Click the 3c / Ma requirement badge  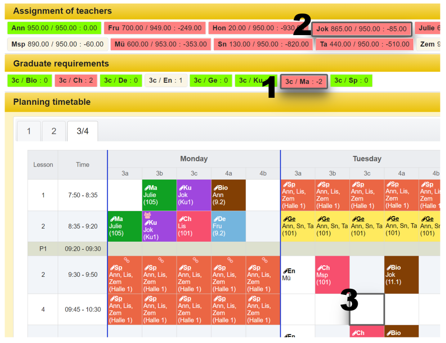click(x=304, y=82)
